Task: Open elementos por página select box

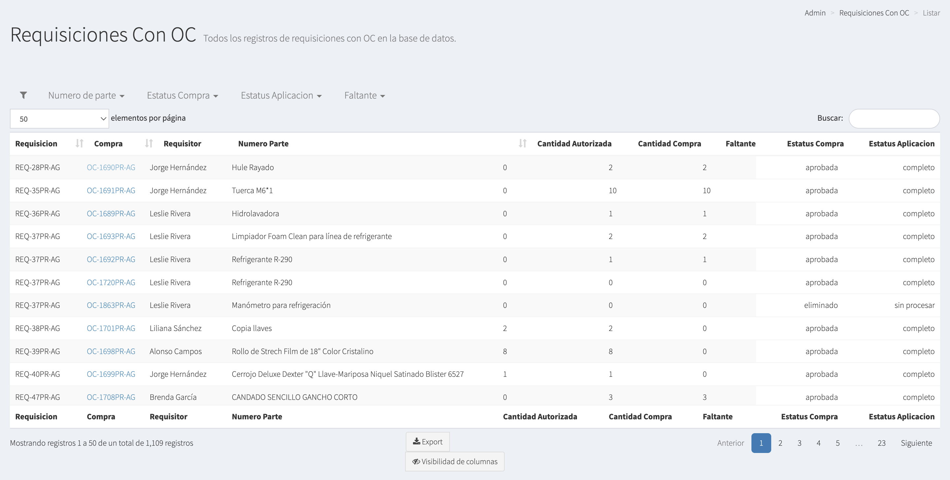Action: (x=59, y=119)
